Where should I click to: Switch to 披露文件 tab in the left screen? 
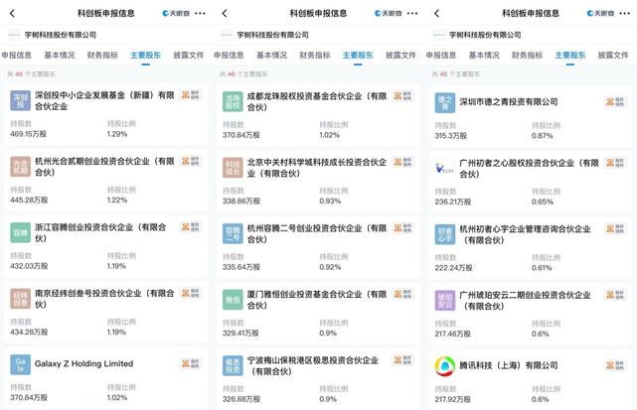coord(189,56)
